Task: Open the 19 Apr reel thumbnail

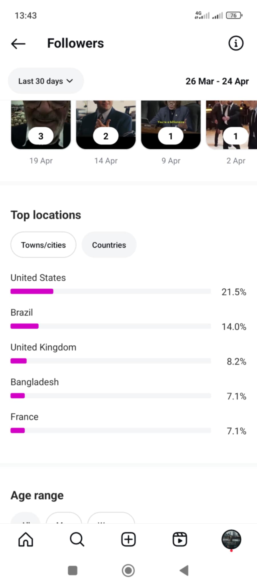Action: 41,124
